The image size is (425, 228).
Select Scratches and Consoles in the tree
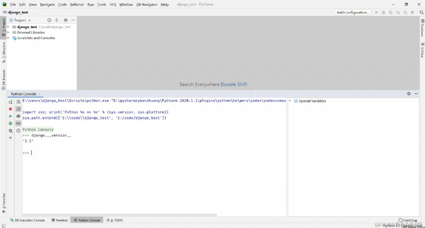coord(36,38)
